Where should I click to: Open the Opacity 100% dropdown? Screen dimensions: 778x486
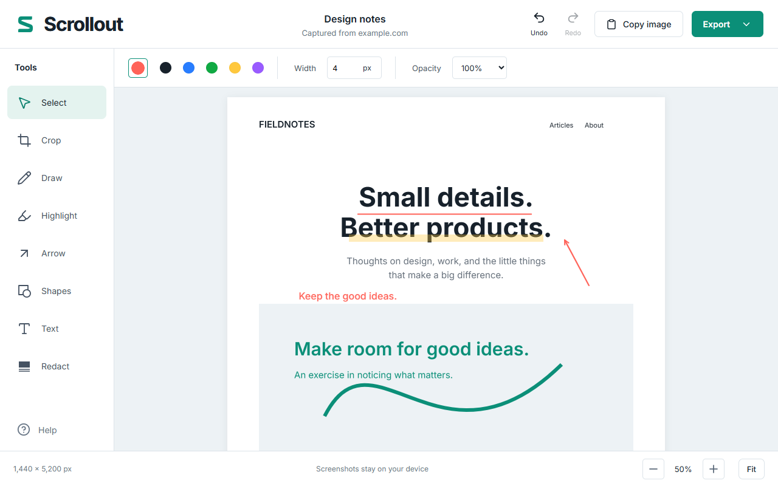click(480, 68)
